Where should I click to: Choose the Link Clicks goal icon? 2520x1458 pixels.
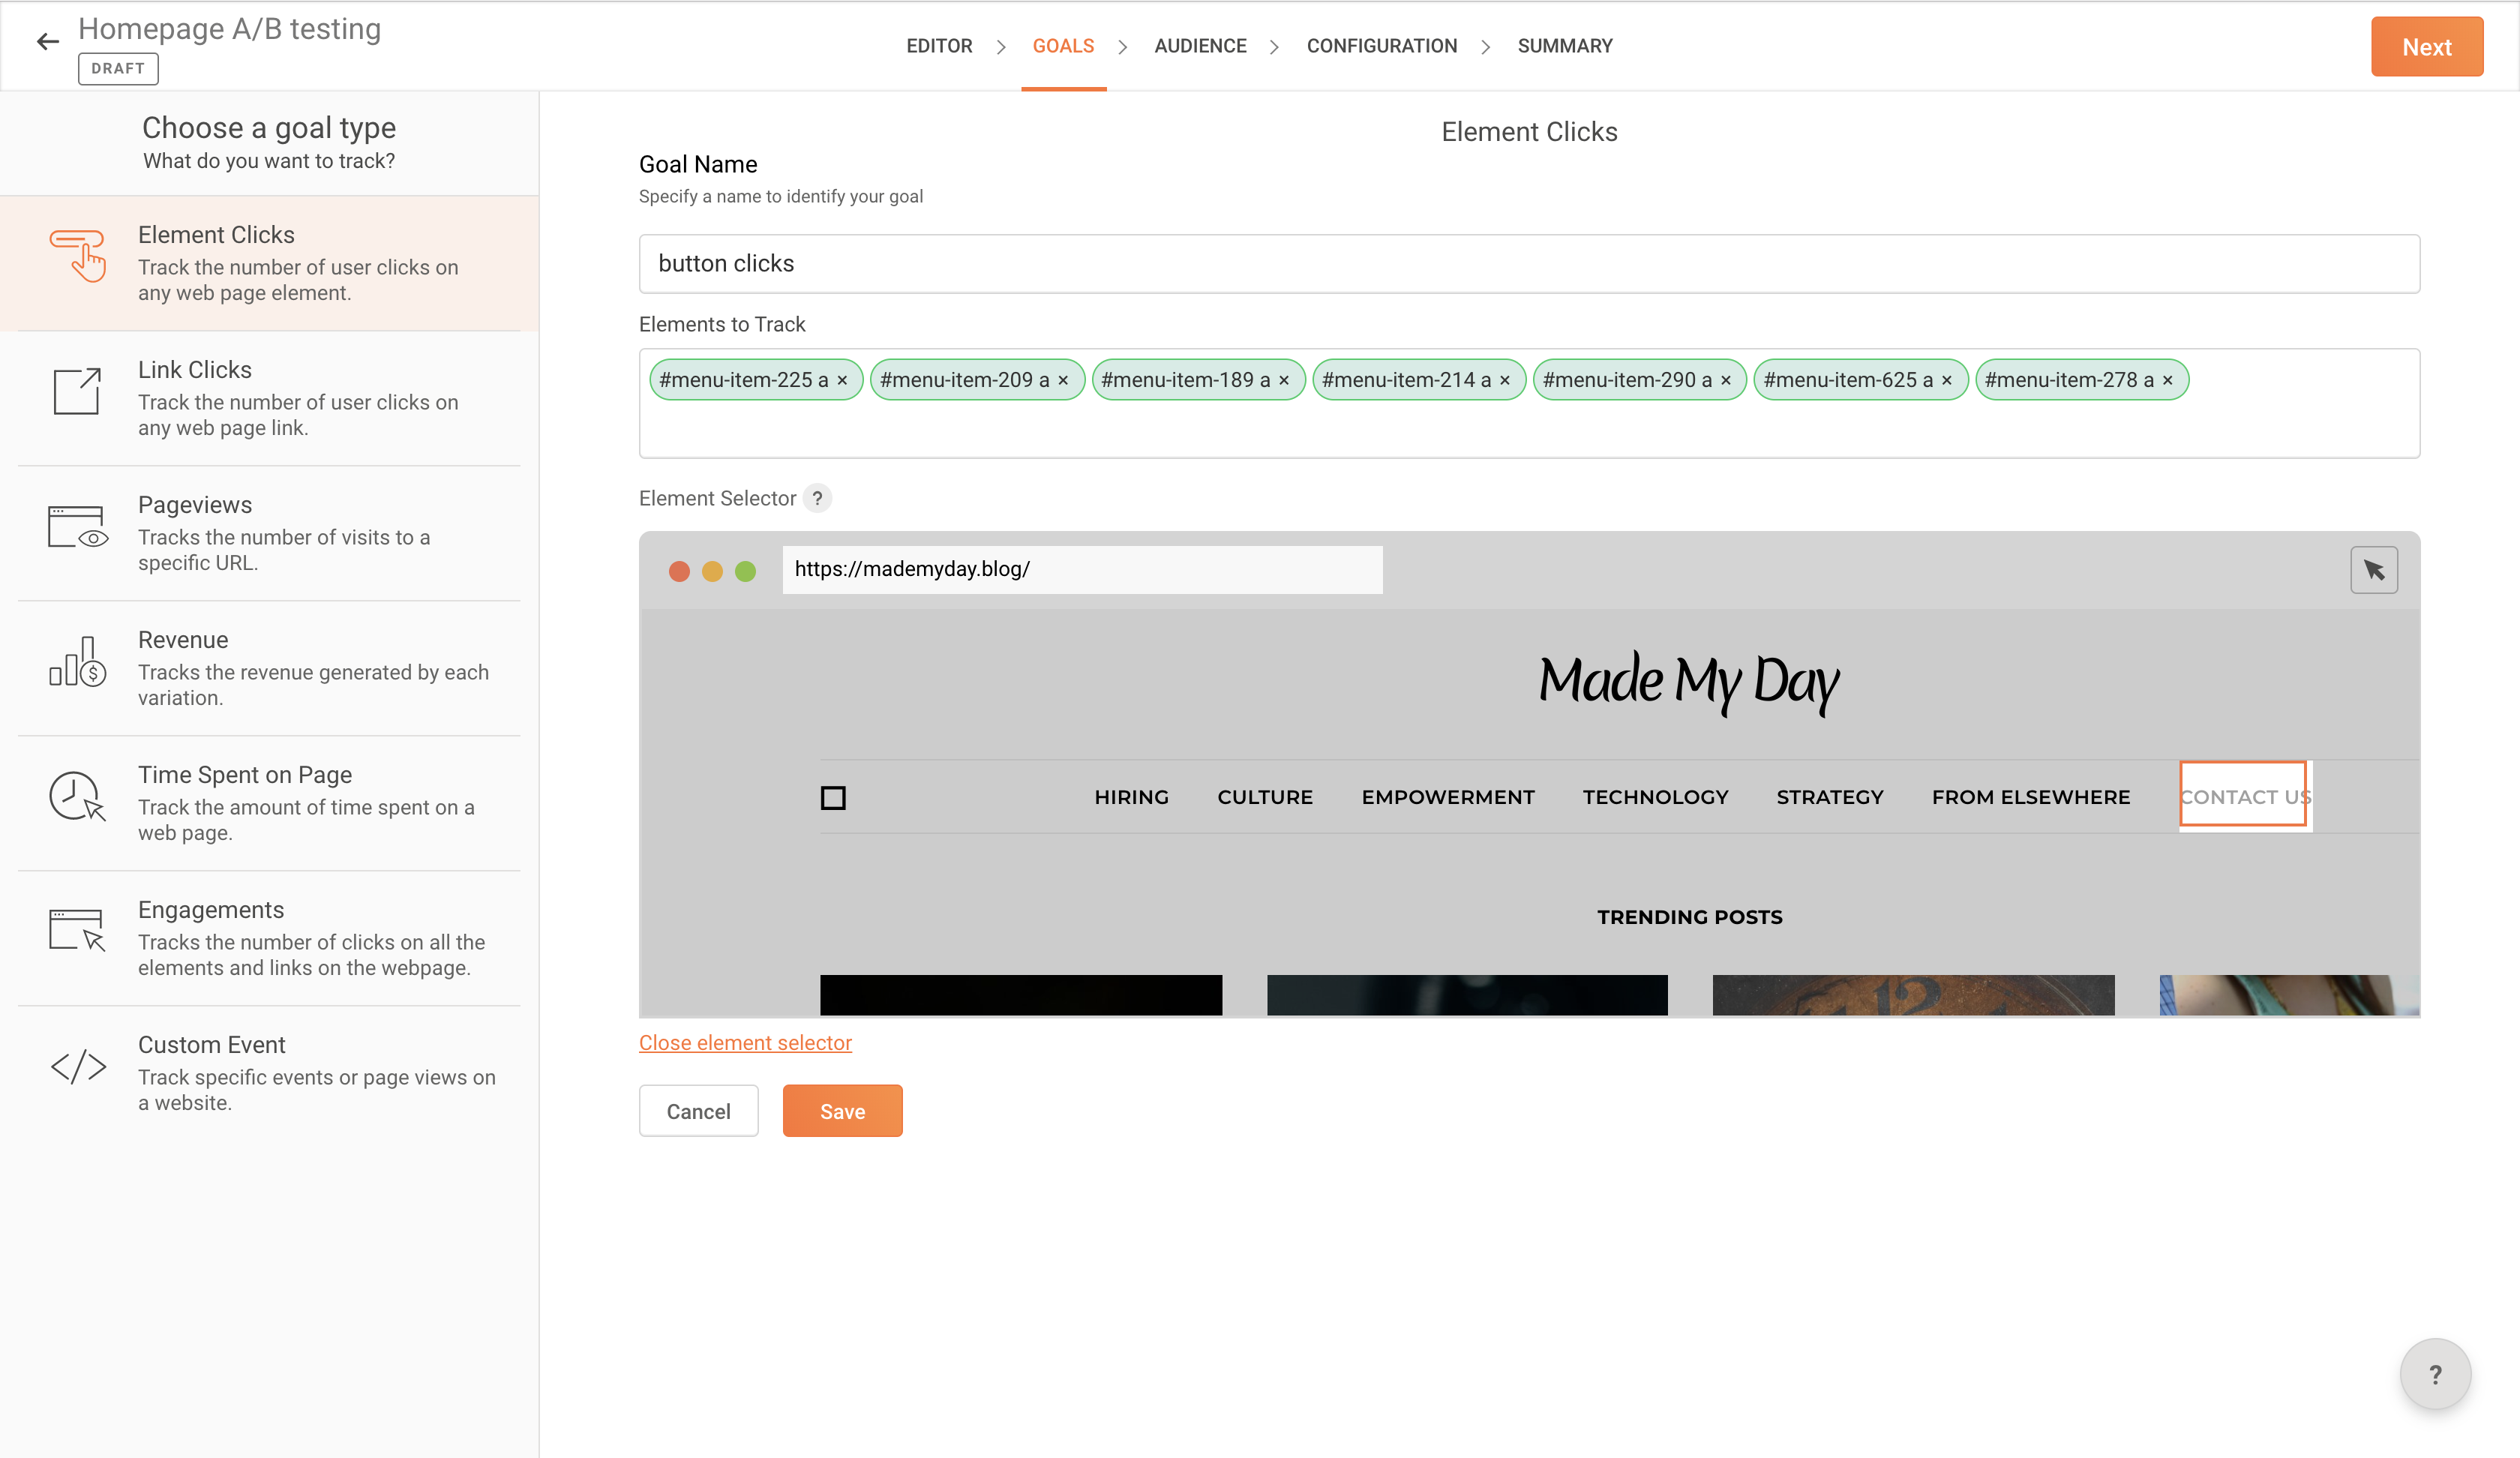coord(77,391)
